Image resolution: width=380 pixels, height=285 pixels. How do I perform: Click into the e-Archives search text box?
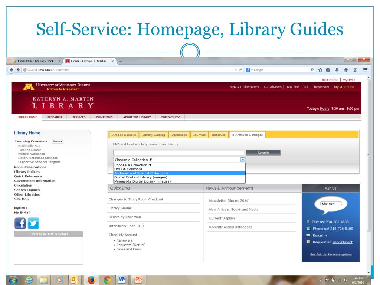[179, 153]
